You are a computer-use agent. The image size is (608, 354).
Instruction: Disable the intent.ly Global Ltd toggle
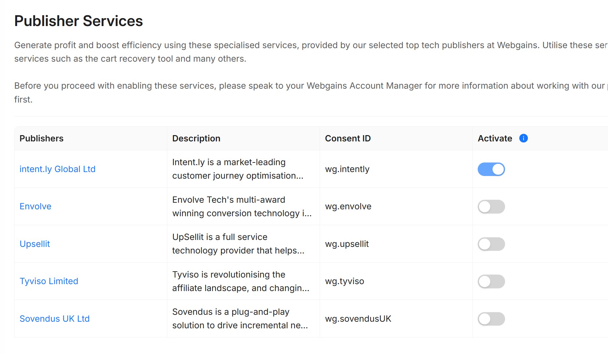tap(491, 169)
